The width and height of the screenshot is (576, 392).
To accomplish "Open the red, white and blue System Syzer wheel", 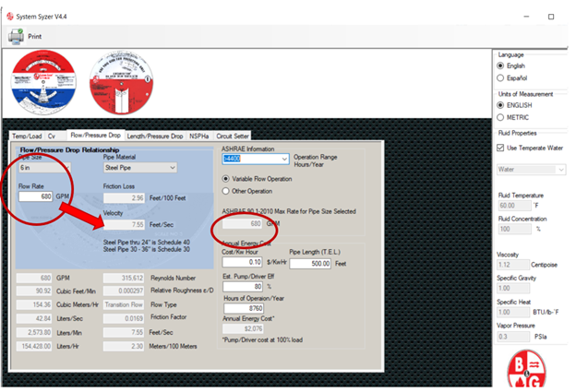I will [x=43, y=82].
